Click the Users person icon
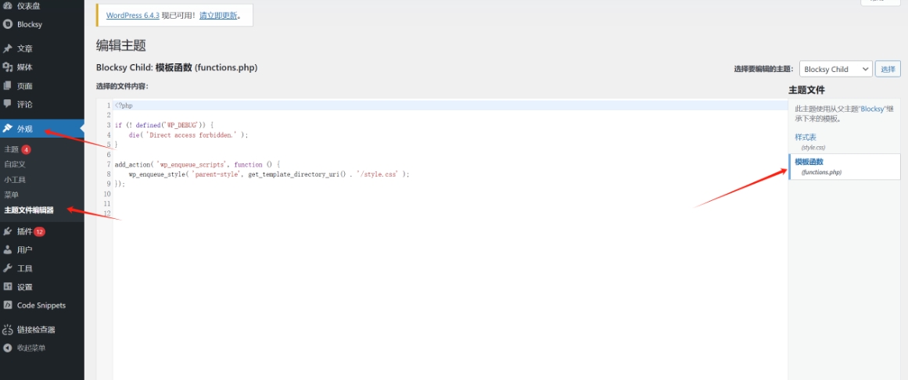908x380 pixels. [8, 249]
